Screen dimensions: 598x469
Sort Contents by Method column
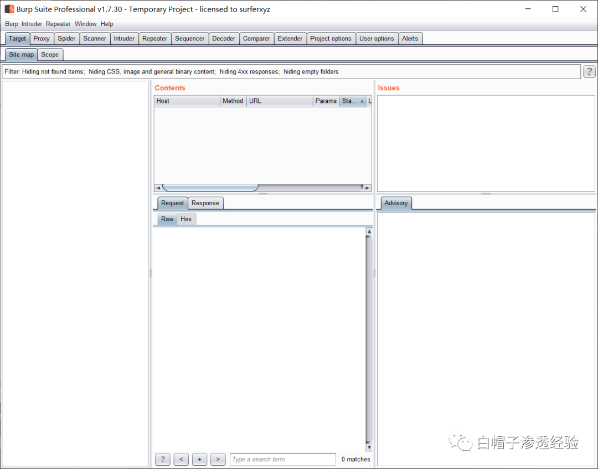(x=233, y=101)
